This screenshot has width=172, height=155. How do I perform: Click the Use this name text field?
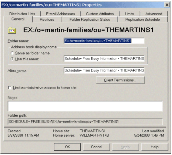tap(104, 59)
